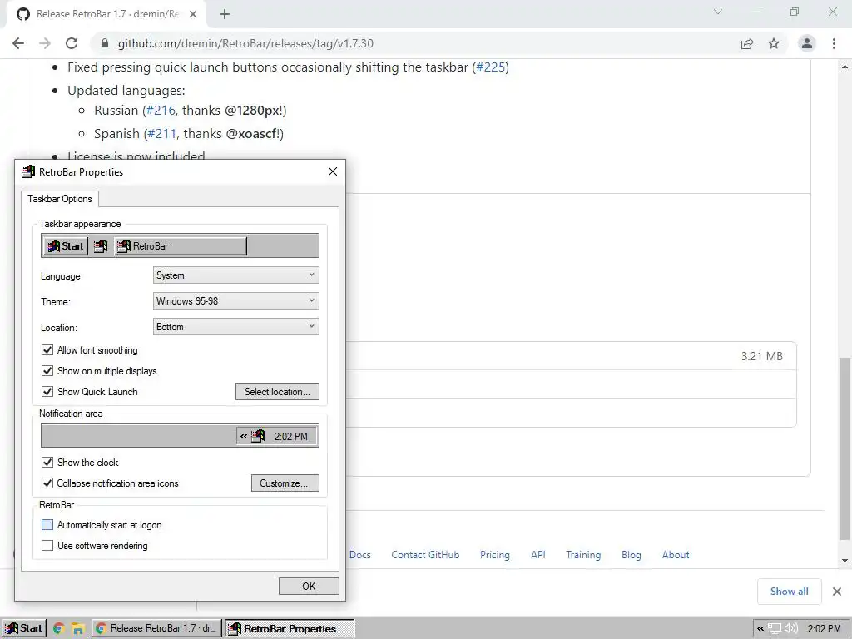Screen dimensions: 852x639
Task: Open the Contact GitHub footer link
Action: click(425, 555)
